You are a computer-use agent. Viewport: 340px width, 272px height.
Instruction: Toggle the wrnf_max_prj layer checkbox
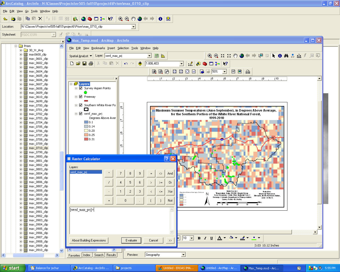pos(80,114)
